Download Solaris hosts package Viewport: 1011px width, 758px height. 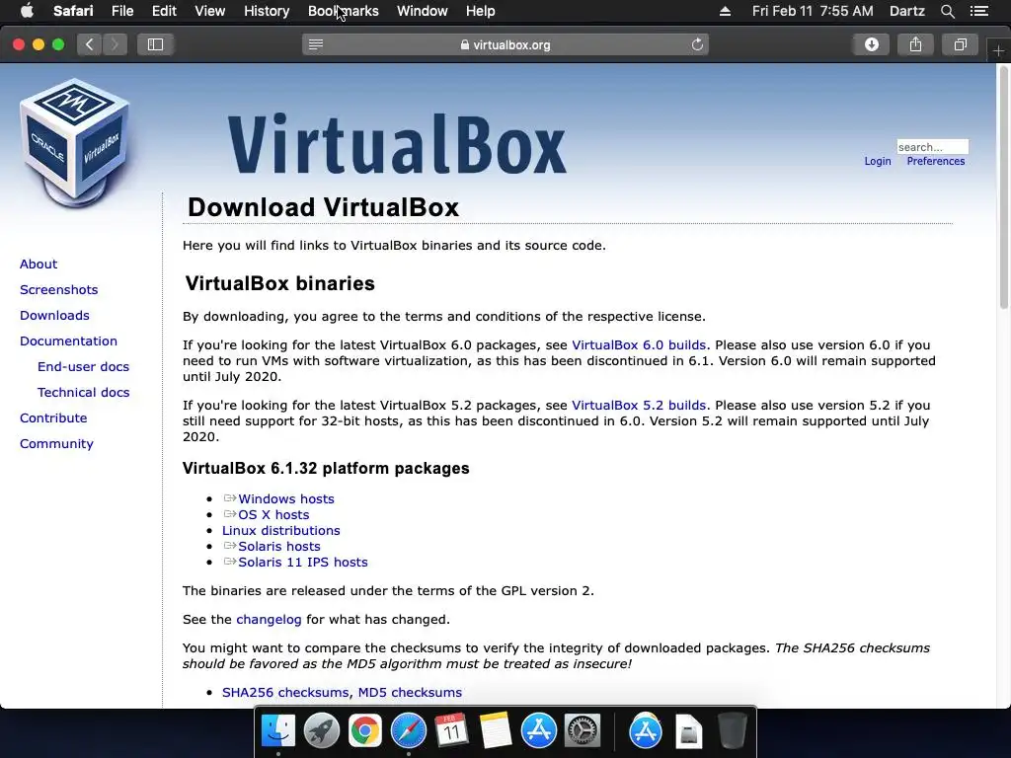[x=279, y=546]
